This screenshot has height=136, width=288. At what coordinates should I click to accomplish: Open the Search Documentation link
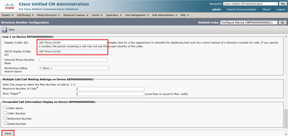[x=242, y=10]
